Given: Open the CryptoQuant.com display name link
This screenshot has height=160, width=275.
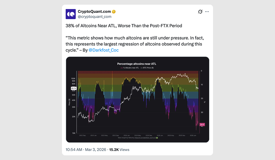Looking at the screenshot, I should pyautogui.click(x=94, y=12).
